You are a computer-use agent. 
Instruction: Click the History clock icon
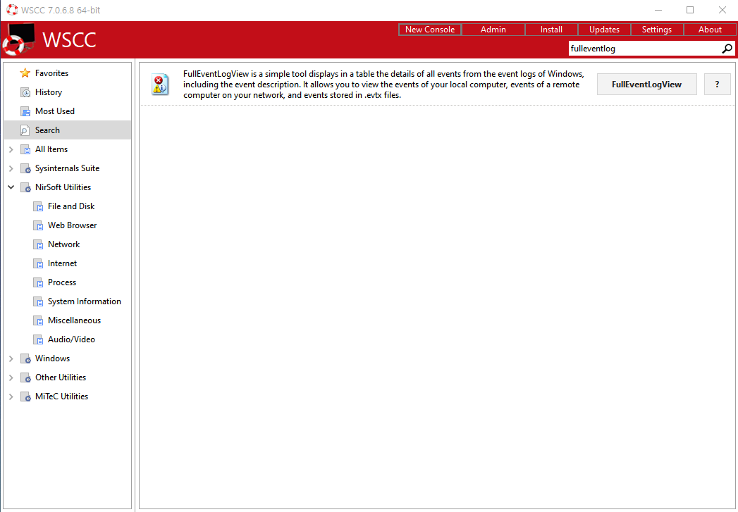[25, 92]
